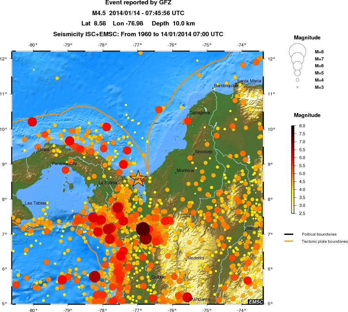The width and height of the screenshot is (348, 312).
Task: Click the 'Lat 8.58' value
Action: click(93, 23)
